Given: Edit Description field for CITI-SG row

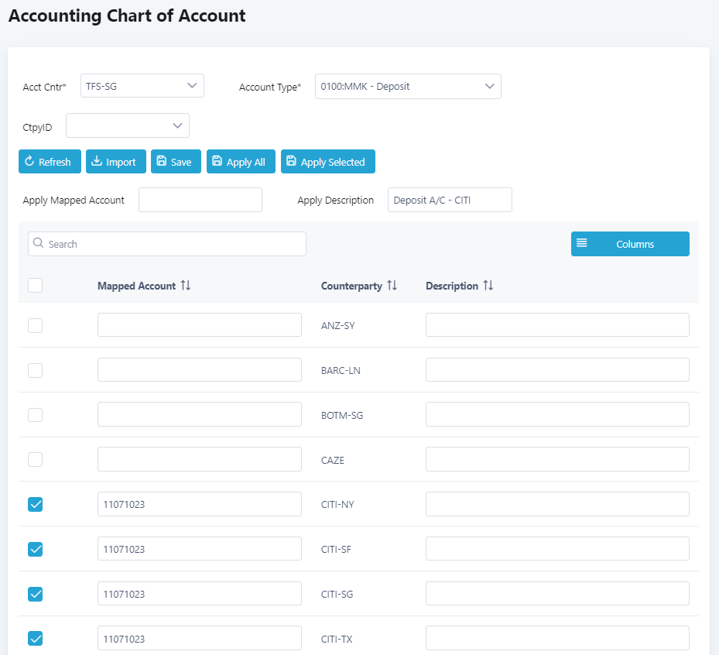Looking at the screenshot, I should [x=557, y=594].
